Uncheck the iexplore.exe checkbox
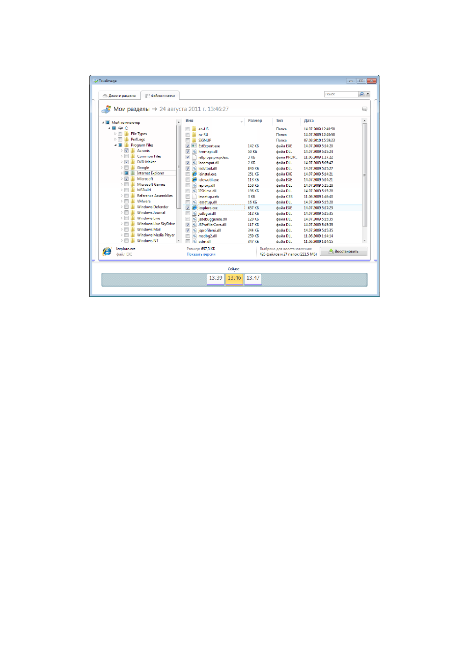The width and height of the screenshot is (469, 663). pyautogui.click(x=188, y=208)
